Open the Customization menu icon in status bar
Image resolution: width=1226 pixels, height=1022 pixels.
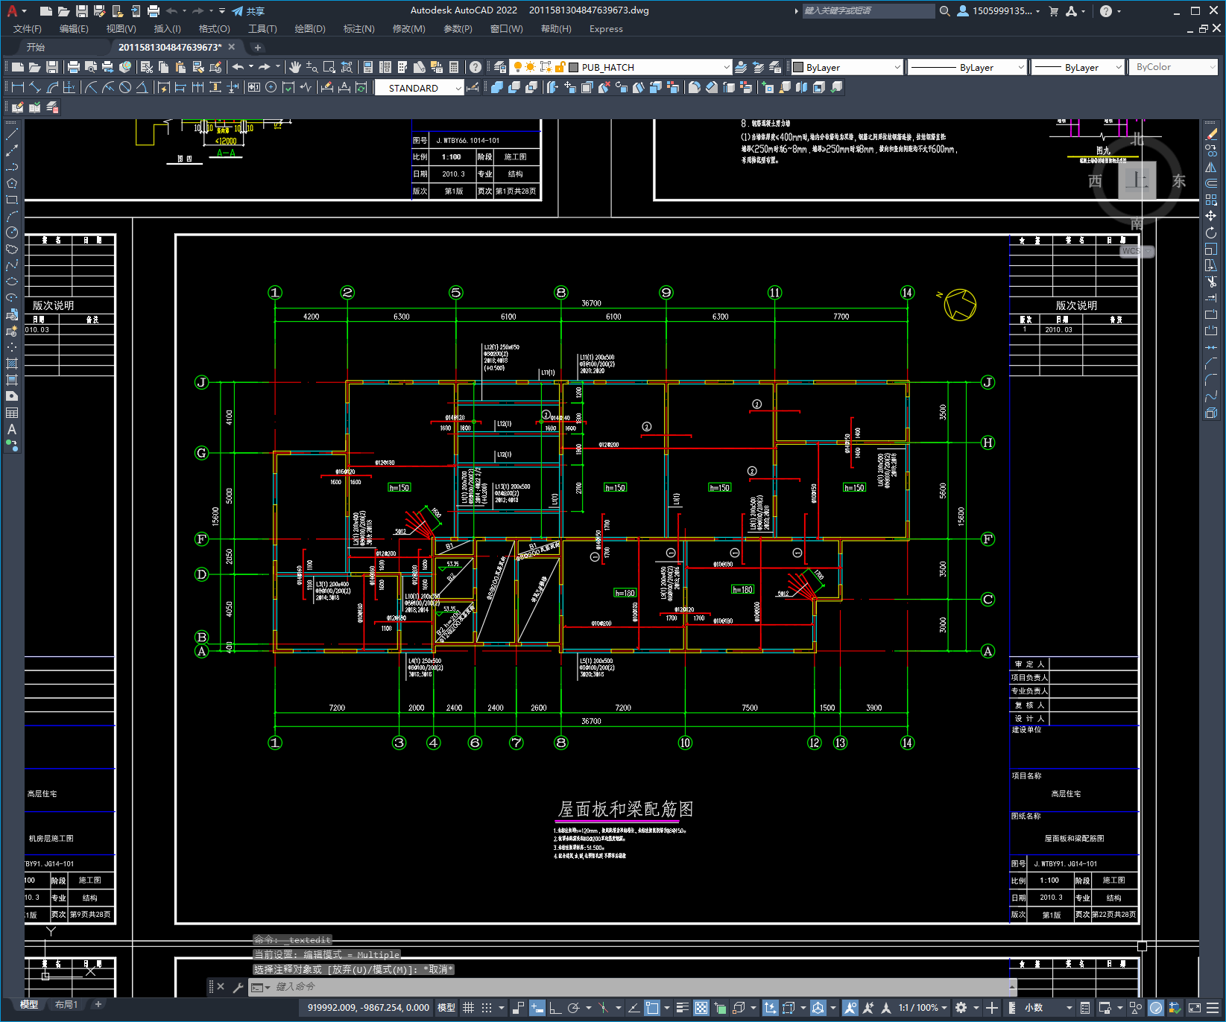click(x=1213, y=1008)
